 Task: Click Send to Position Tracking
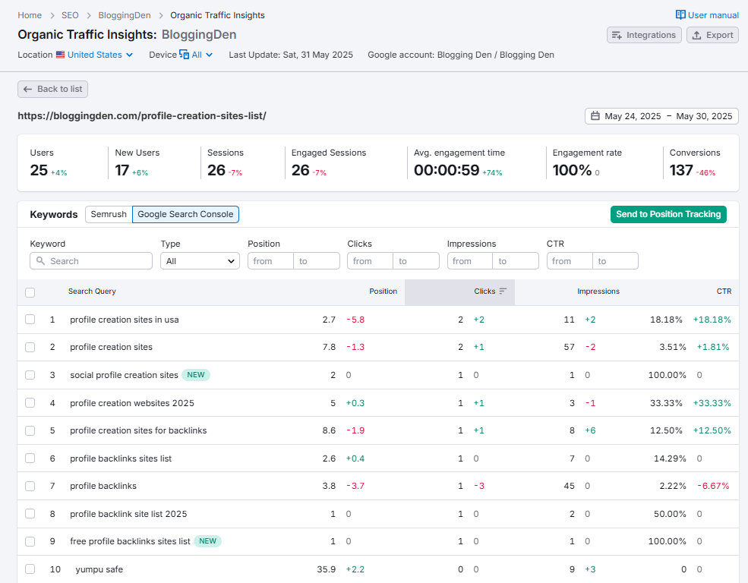click(668, 214)
